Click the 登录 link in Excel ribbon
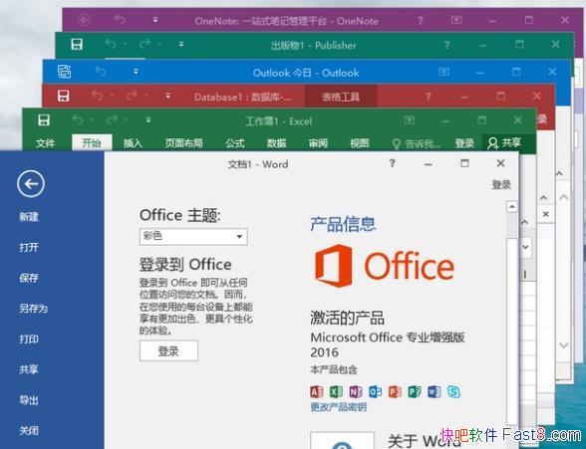586x449 pixels. (x=464, y=143)
